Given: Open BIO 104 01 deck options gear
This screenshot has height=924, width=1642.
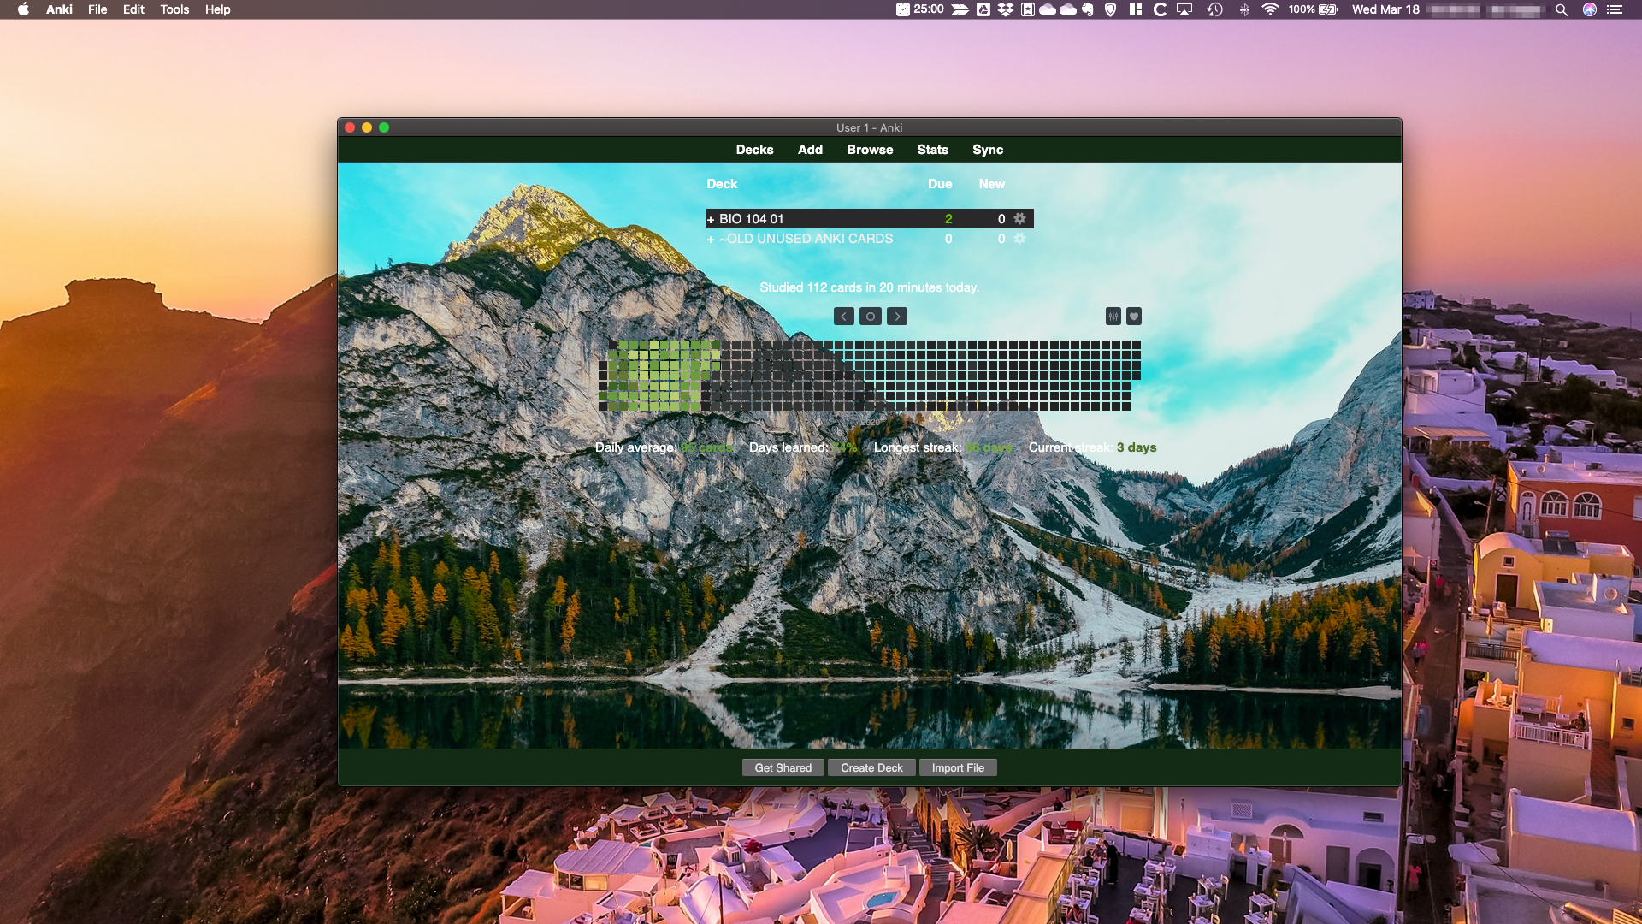Looking at the screenshot, I should [1019, 219].
